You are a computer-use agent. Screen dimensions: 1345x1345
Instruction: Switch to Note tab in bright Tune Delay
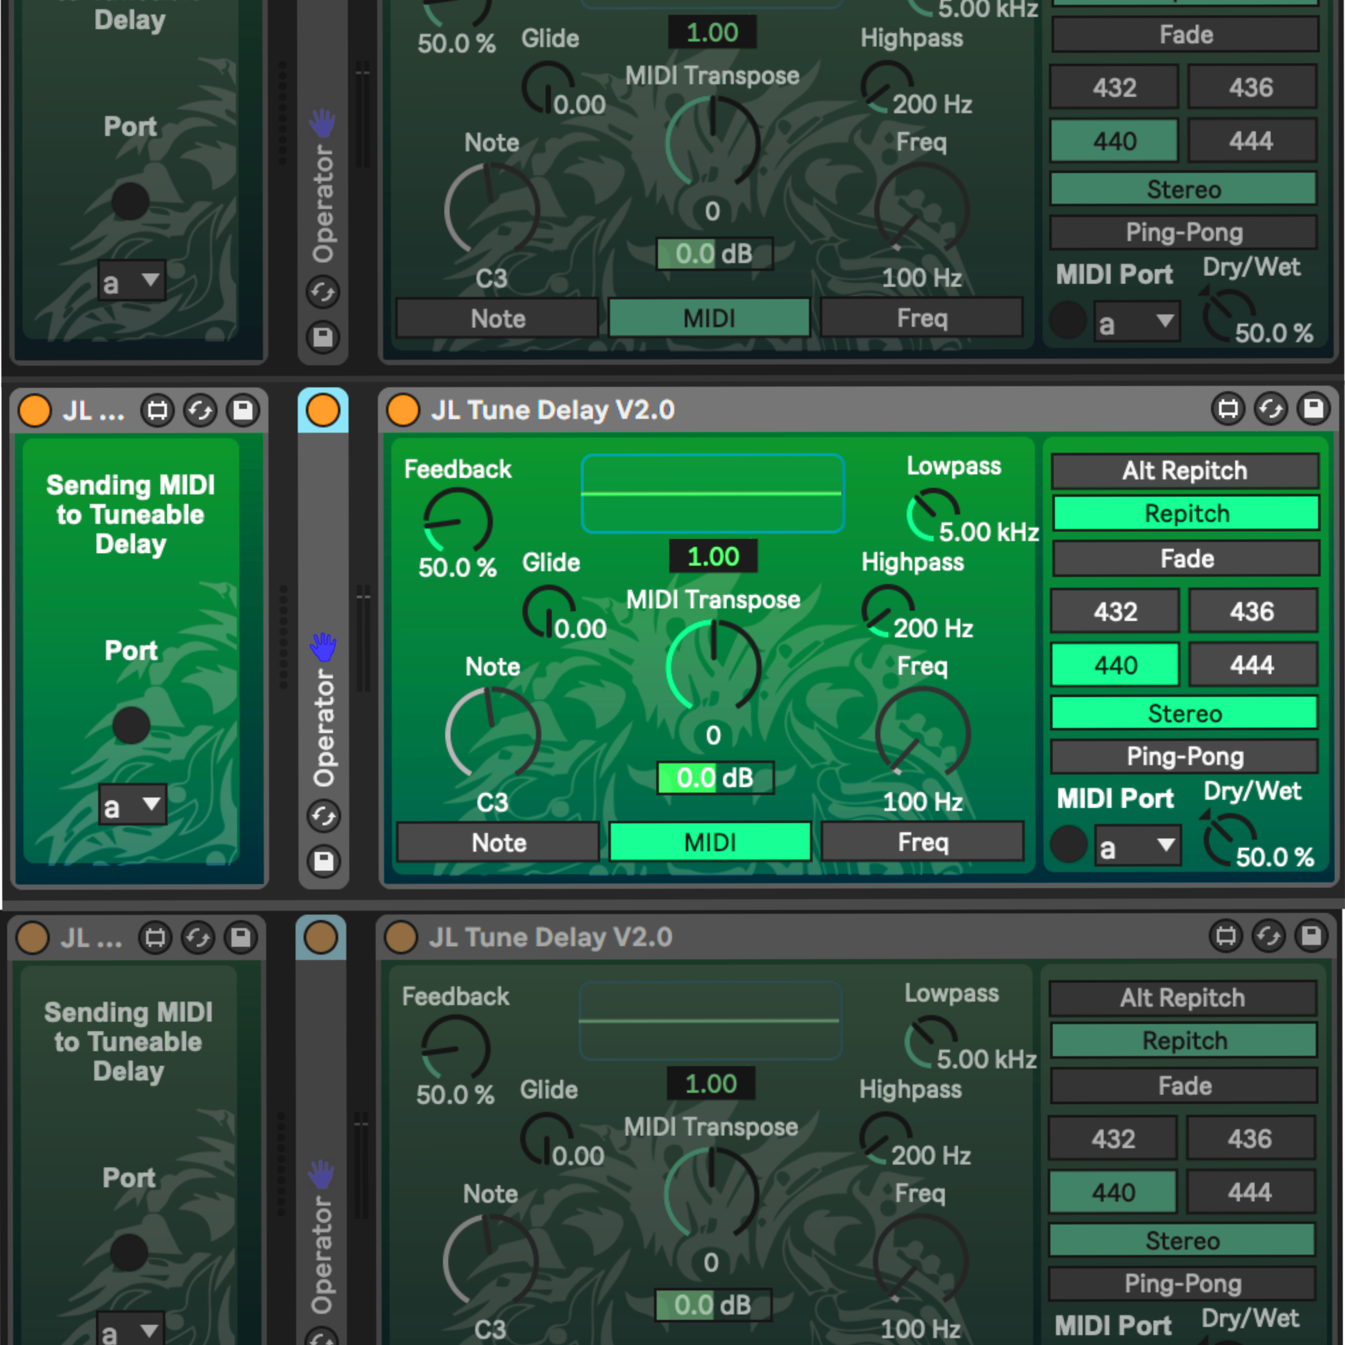click(499, 842)
